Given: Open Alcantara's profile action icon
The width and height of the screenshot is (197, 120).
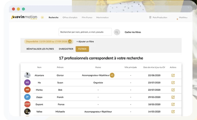Looking at the screenshot, I should coord(173,75).
